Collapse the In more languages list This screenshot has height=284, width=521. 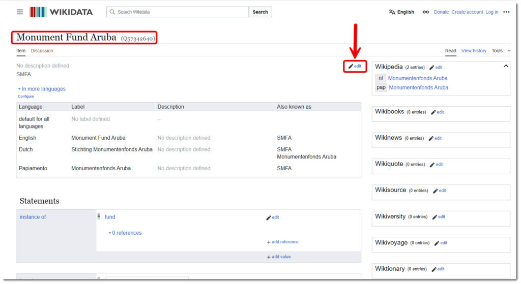(41, 89)
